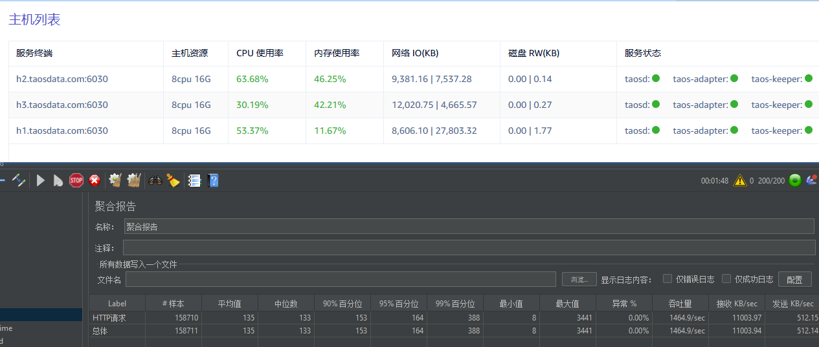Click the yellow warning triangle log icon
819x347 pixels.
(740, 181)
